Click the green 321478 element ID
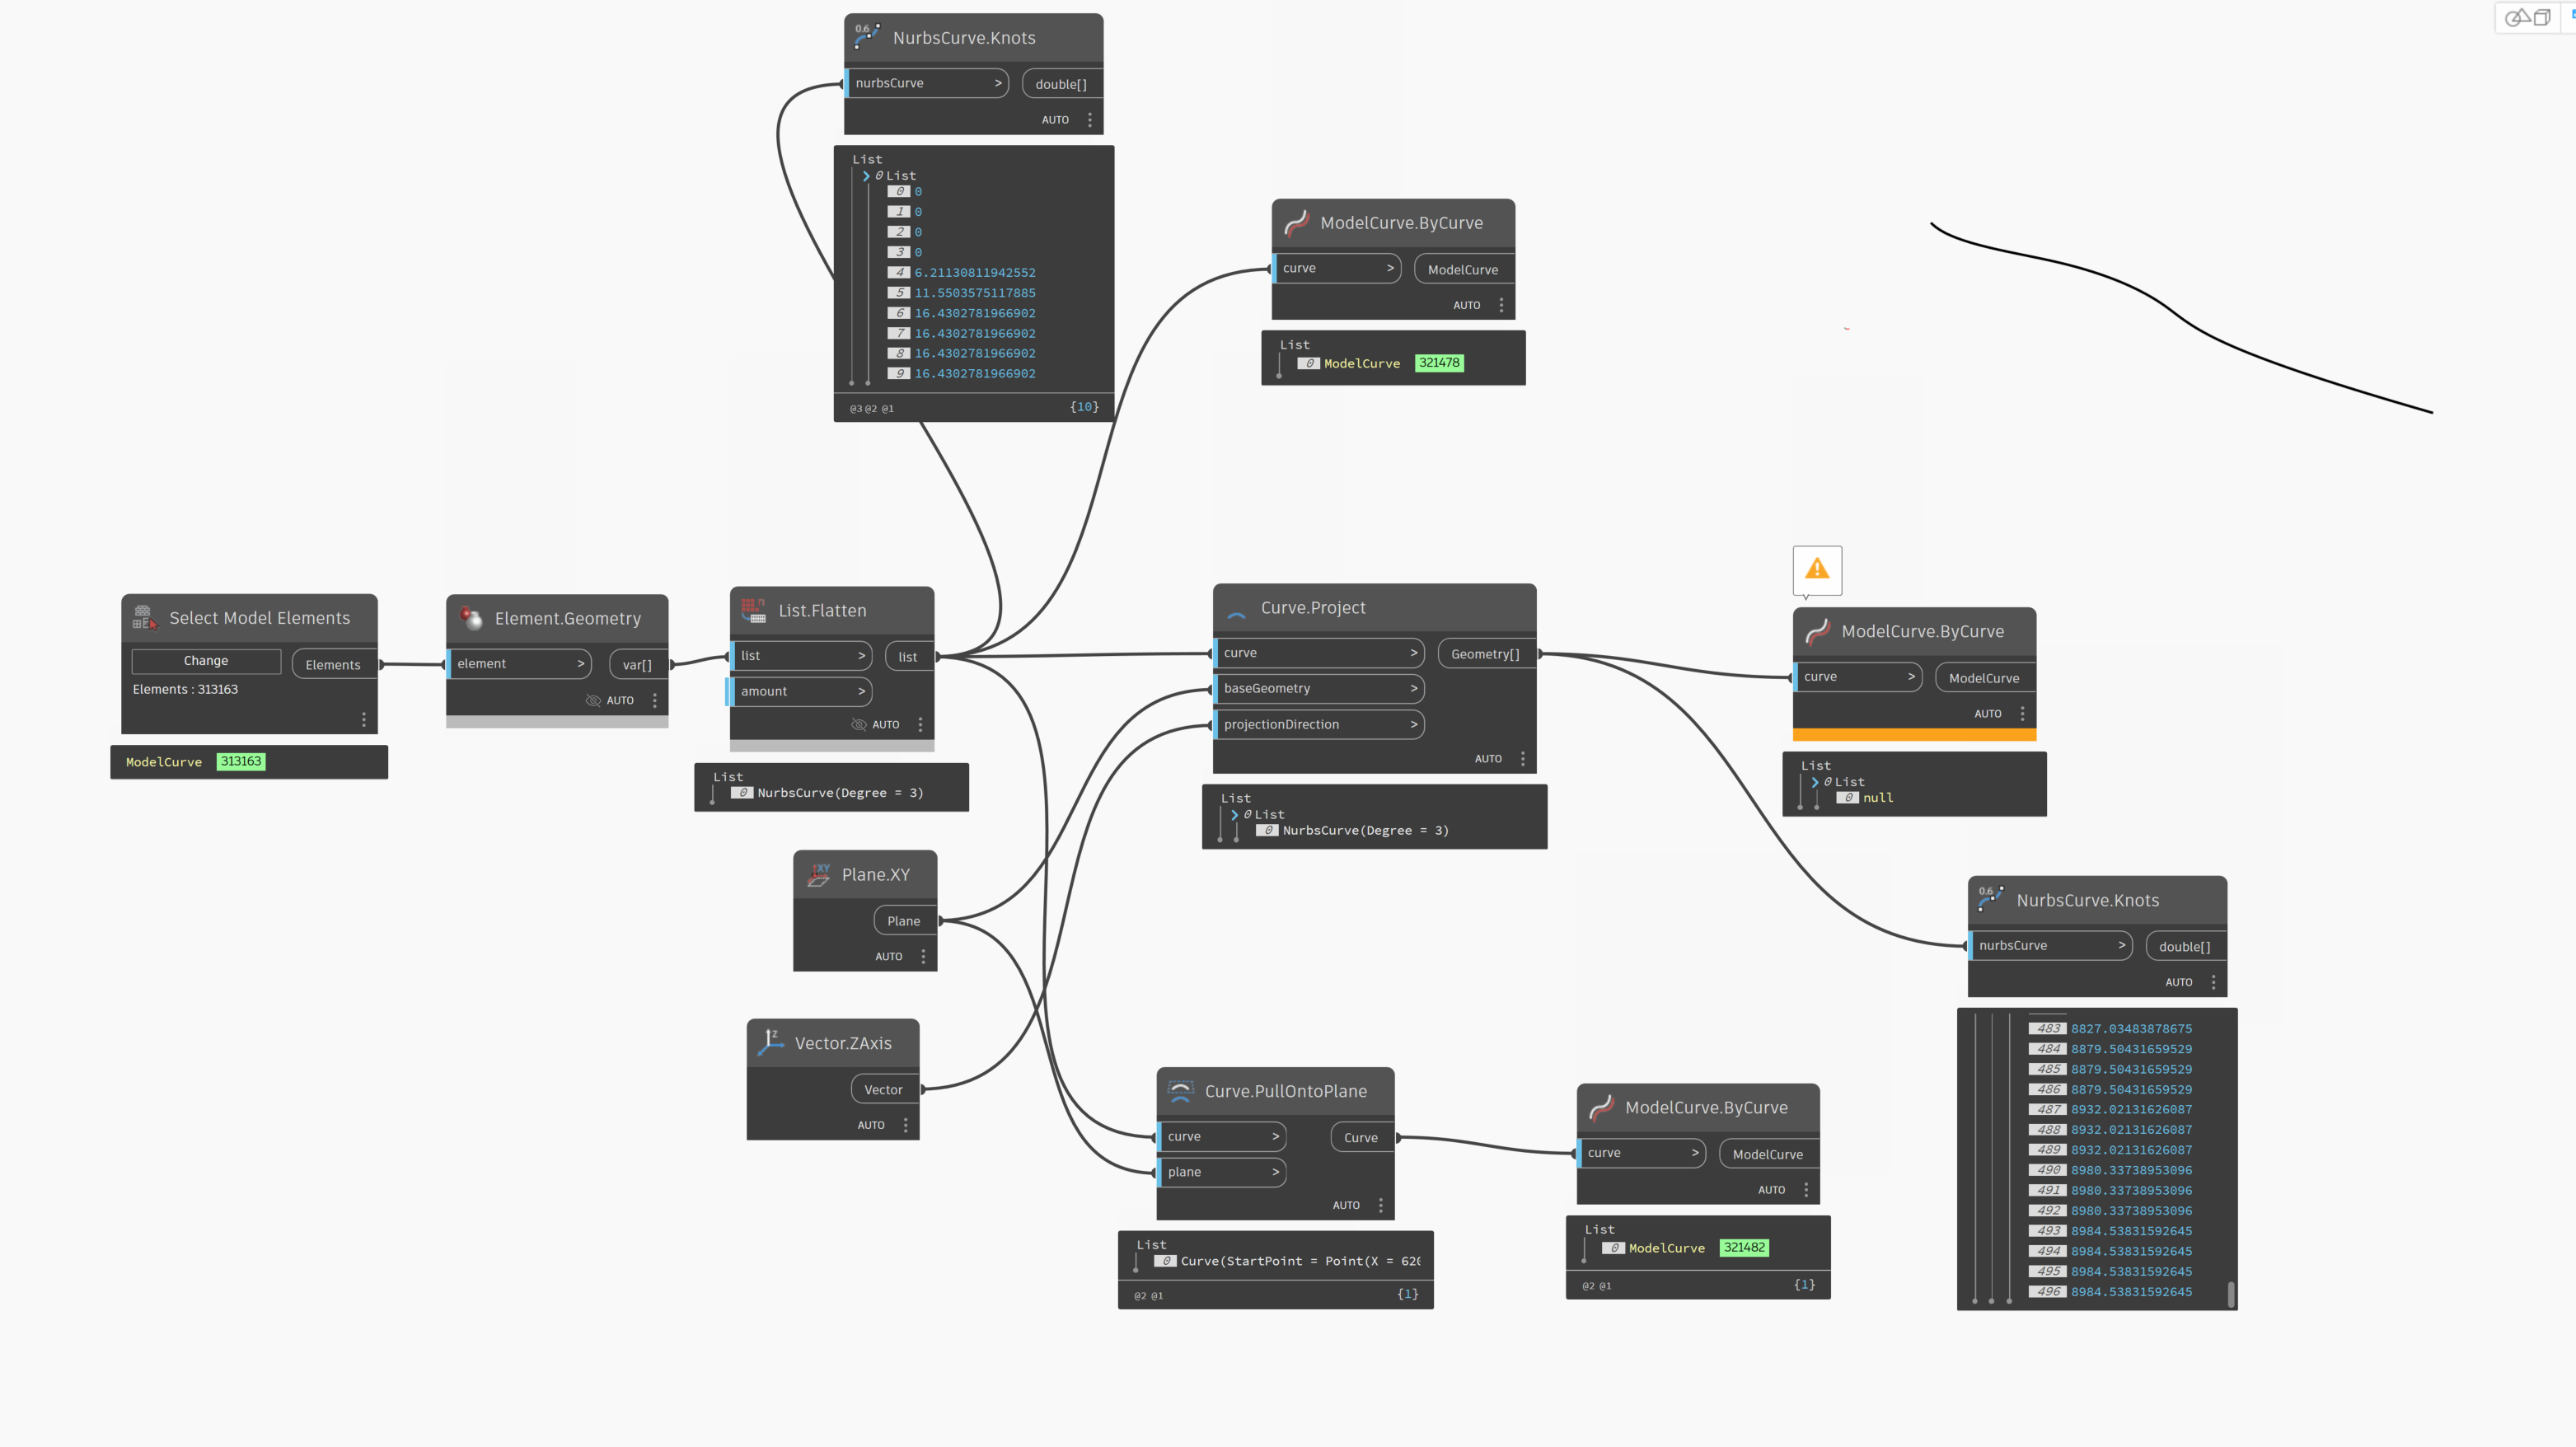 pyautogui.click(x=1439, y=363)
